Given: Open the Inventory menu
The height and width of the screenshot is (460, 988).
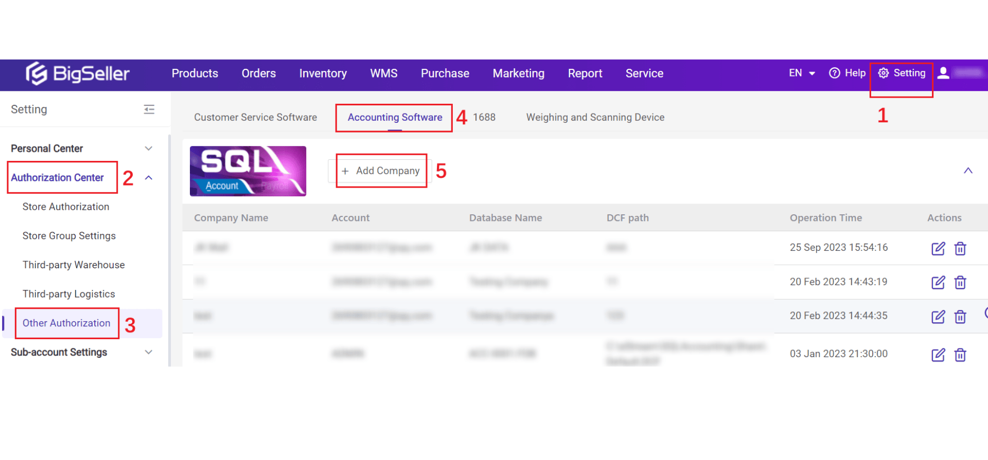Looking at the screenshot, I should pyautogui.click(x=323, y=73).
